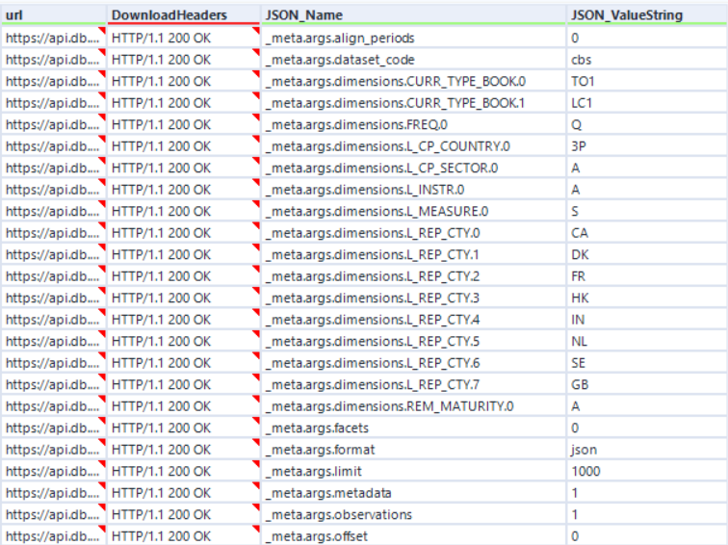
Task: Select the _meta.args.dataset_code cell
Action: [413, 60]
